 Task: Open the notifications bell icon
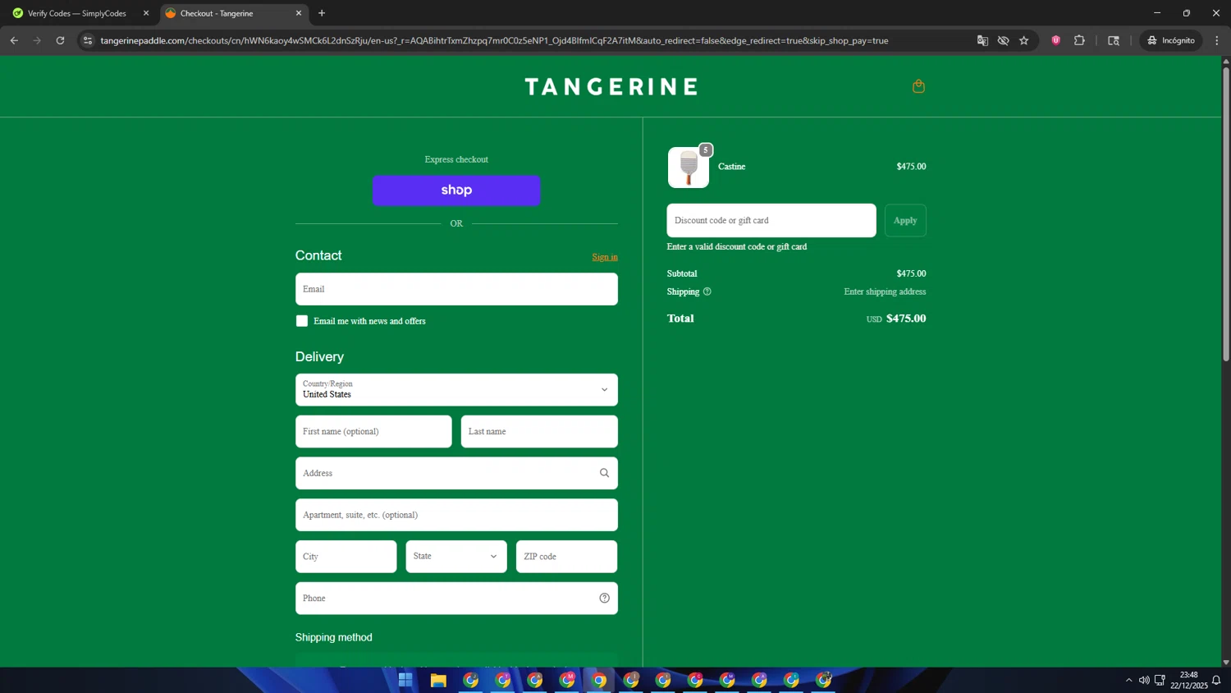tap(1216, 680)
